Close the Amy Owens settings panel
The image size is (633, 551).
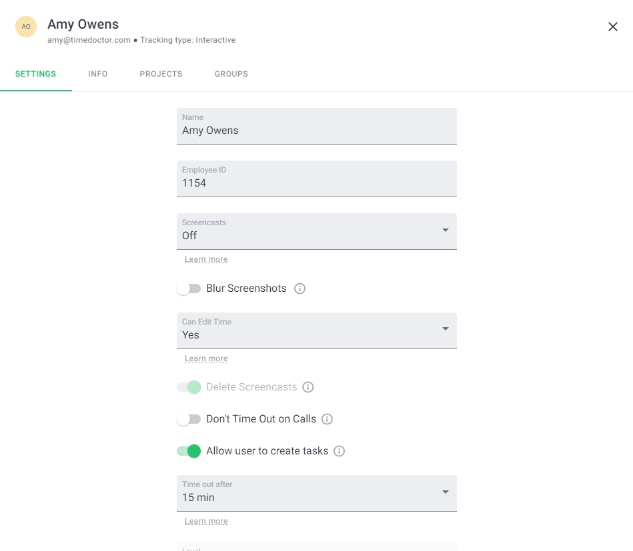point(612,26)
